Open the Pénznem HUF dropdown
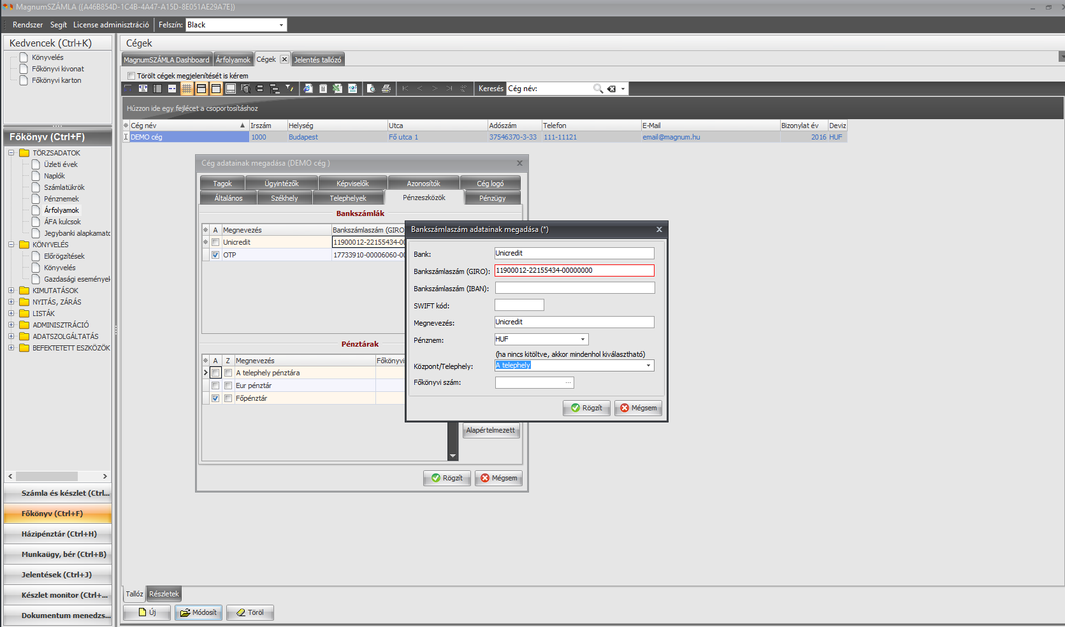 point(583,340)
